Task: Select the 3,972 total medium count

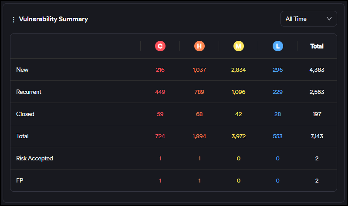Action: (x=238, y=136)
